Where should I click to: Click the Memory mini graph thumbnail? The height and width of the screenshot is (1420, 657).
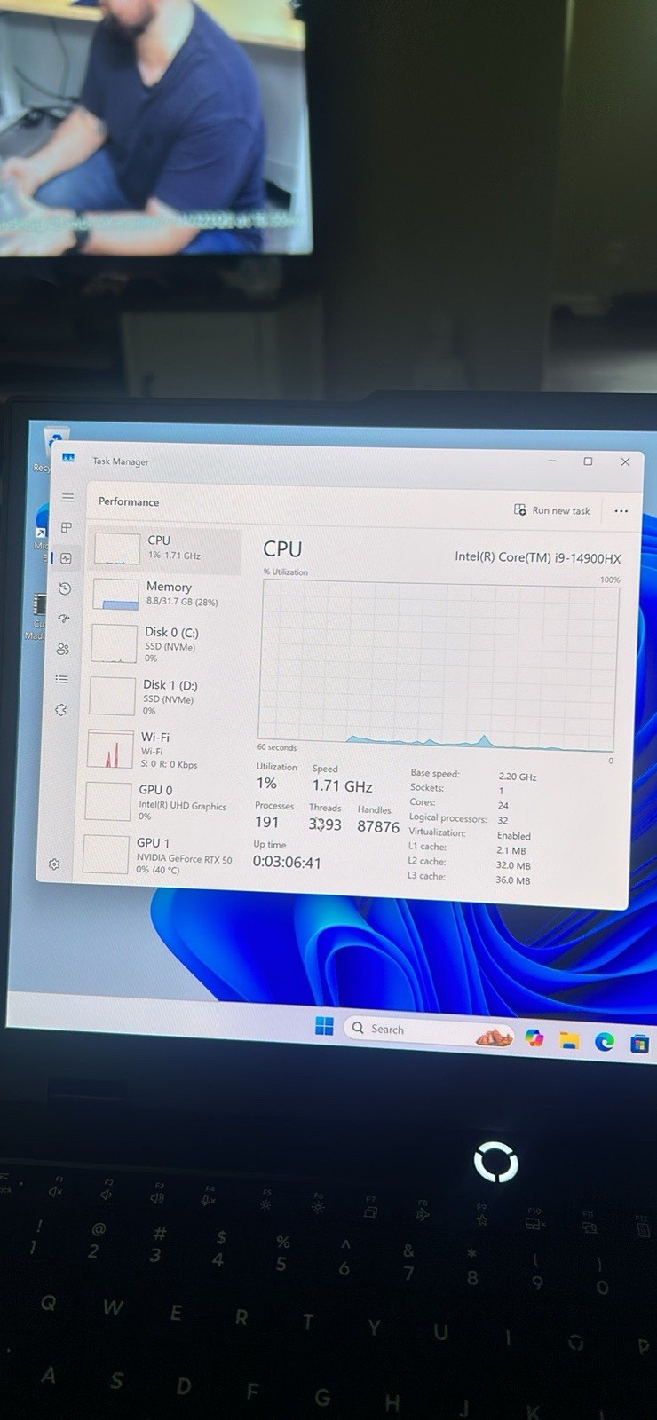(x=115, y=595)
